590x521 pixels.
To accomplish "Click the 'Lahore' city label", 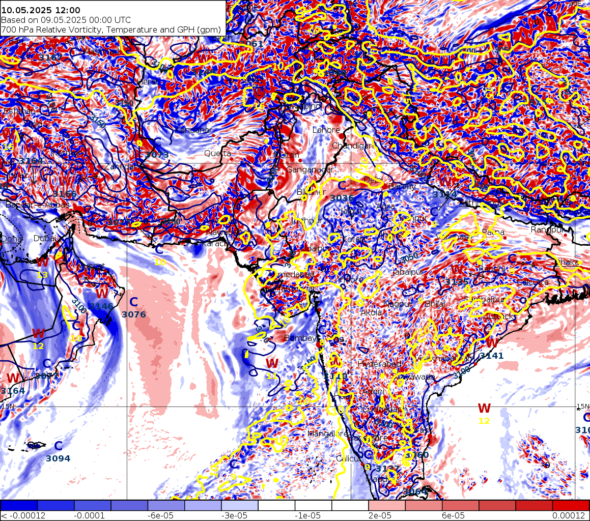I will click(326, 130).
